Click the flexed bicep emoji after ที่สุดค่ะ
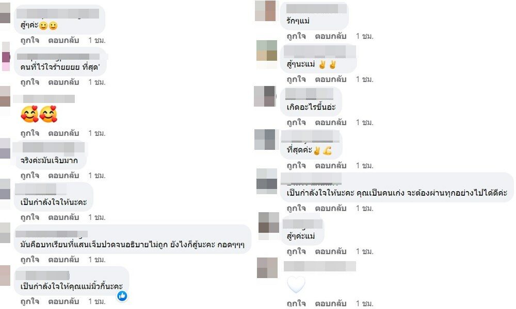Image resolution: width=516 pixels, height=309 pixels. pos(327,151)
